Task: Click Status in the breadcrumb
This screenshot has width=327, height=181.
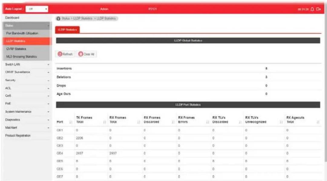Action: (x=66, y=18)
